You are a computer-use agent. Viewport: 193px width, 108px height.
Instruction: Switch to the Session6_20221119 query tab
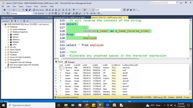click(70, 17)
